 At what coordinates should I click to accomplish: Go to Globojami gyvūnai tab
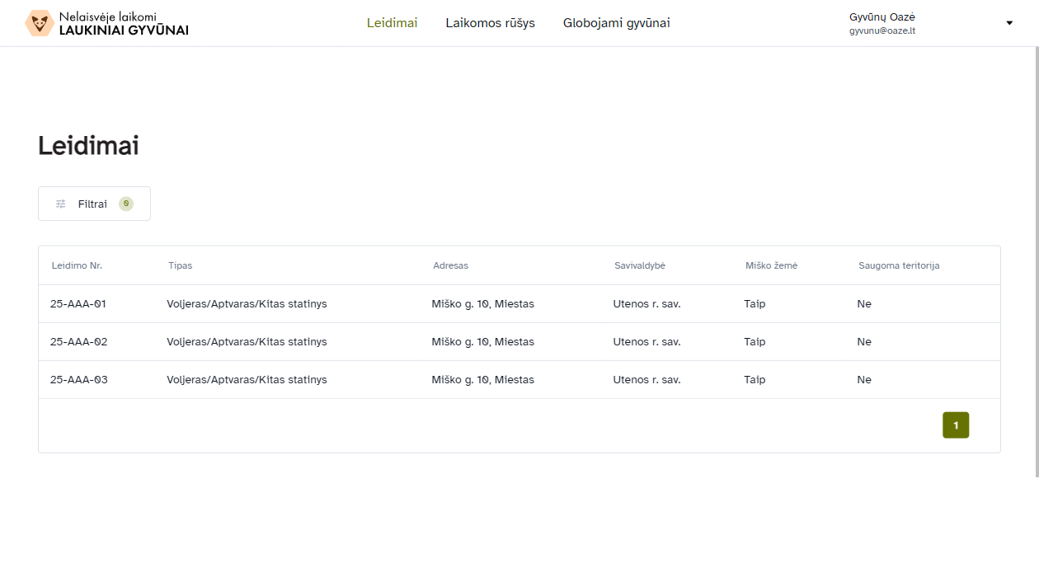(617, 23)
